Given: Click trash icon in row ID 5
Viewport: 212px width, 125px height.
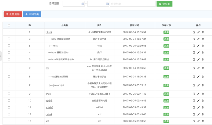Looking at the screenshot, I should click(203, 60).
